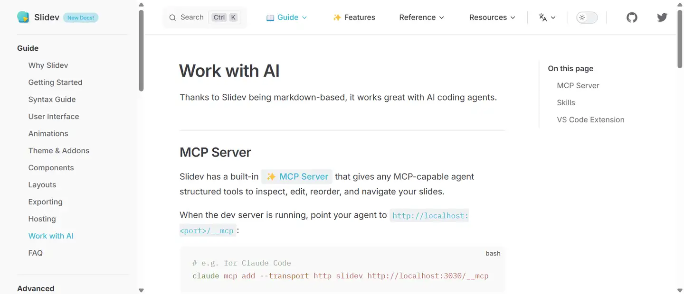This screenshot has width=684, height=294.
Task: Open User Interface in sidebar
Action: pos(54,117)
